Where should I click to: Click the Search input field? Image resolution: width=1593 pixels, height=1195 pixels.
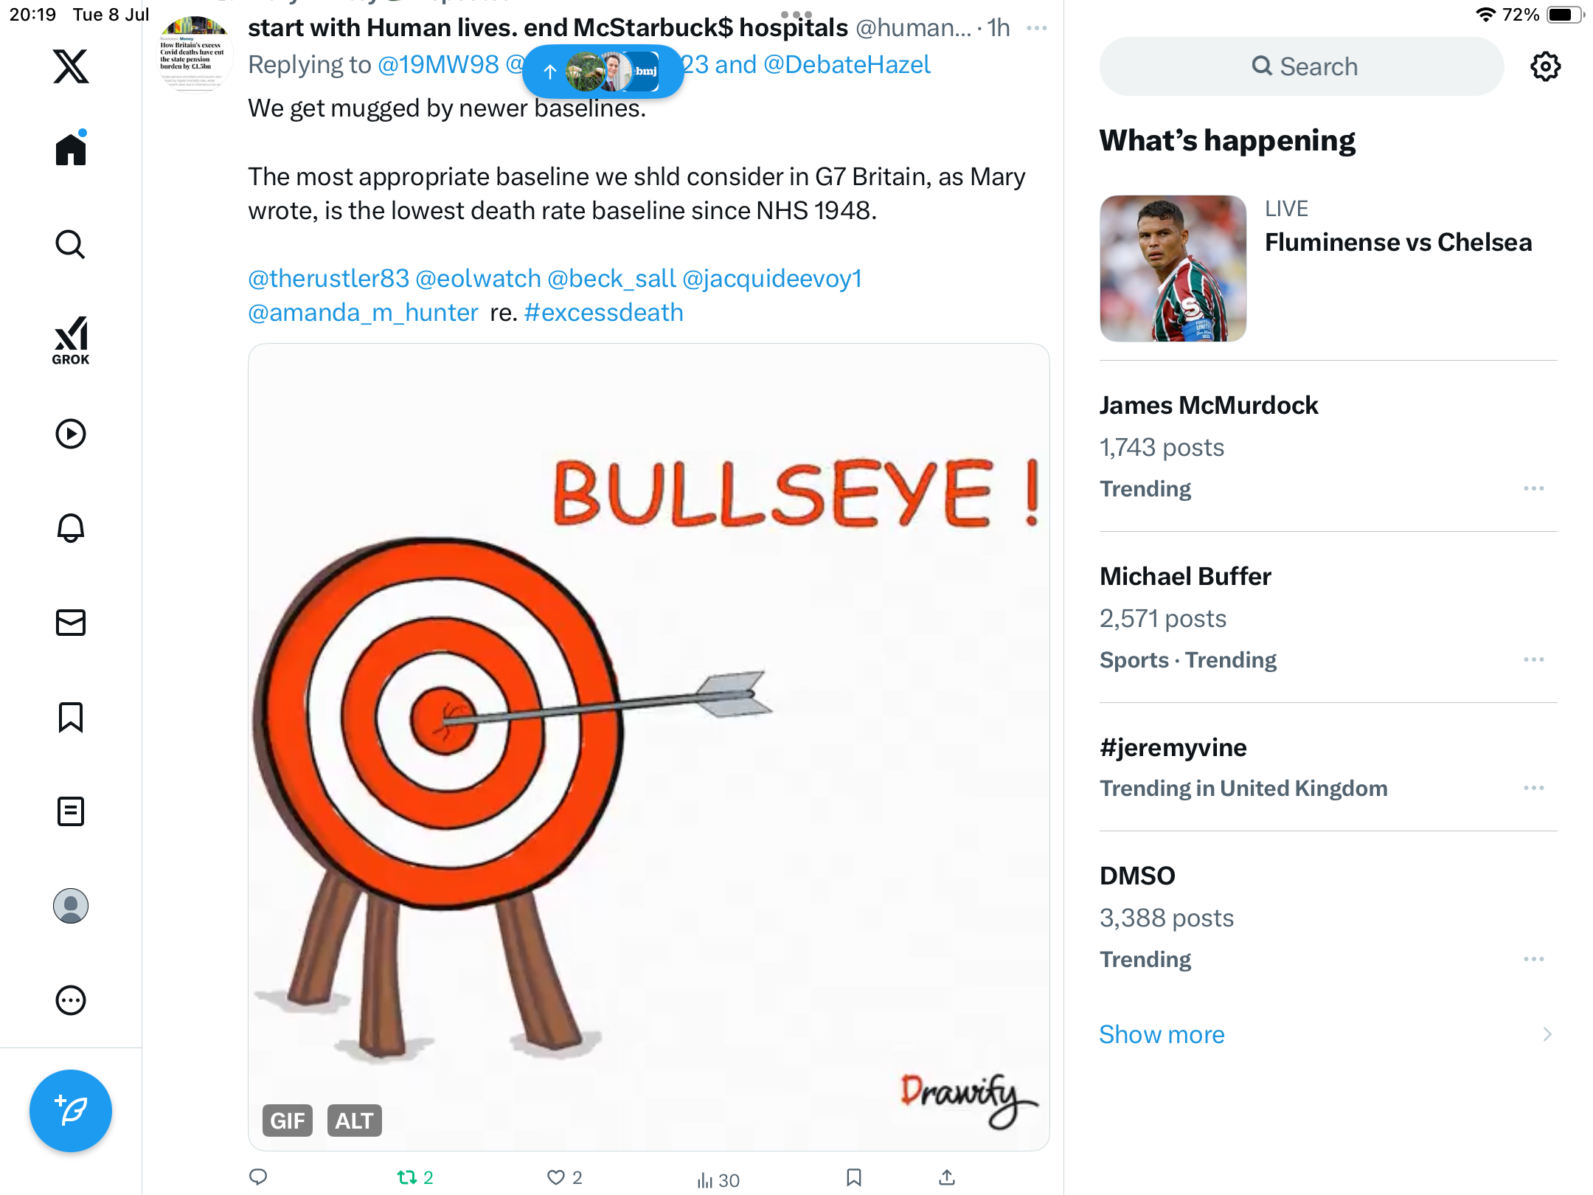[1302, 66]
